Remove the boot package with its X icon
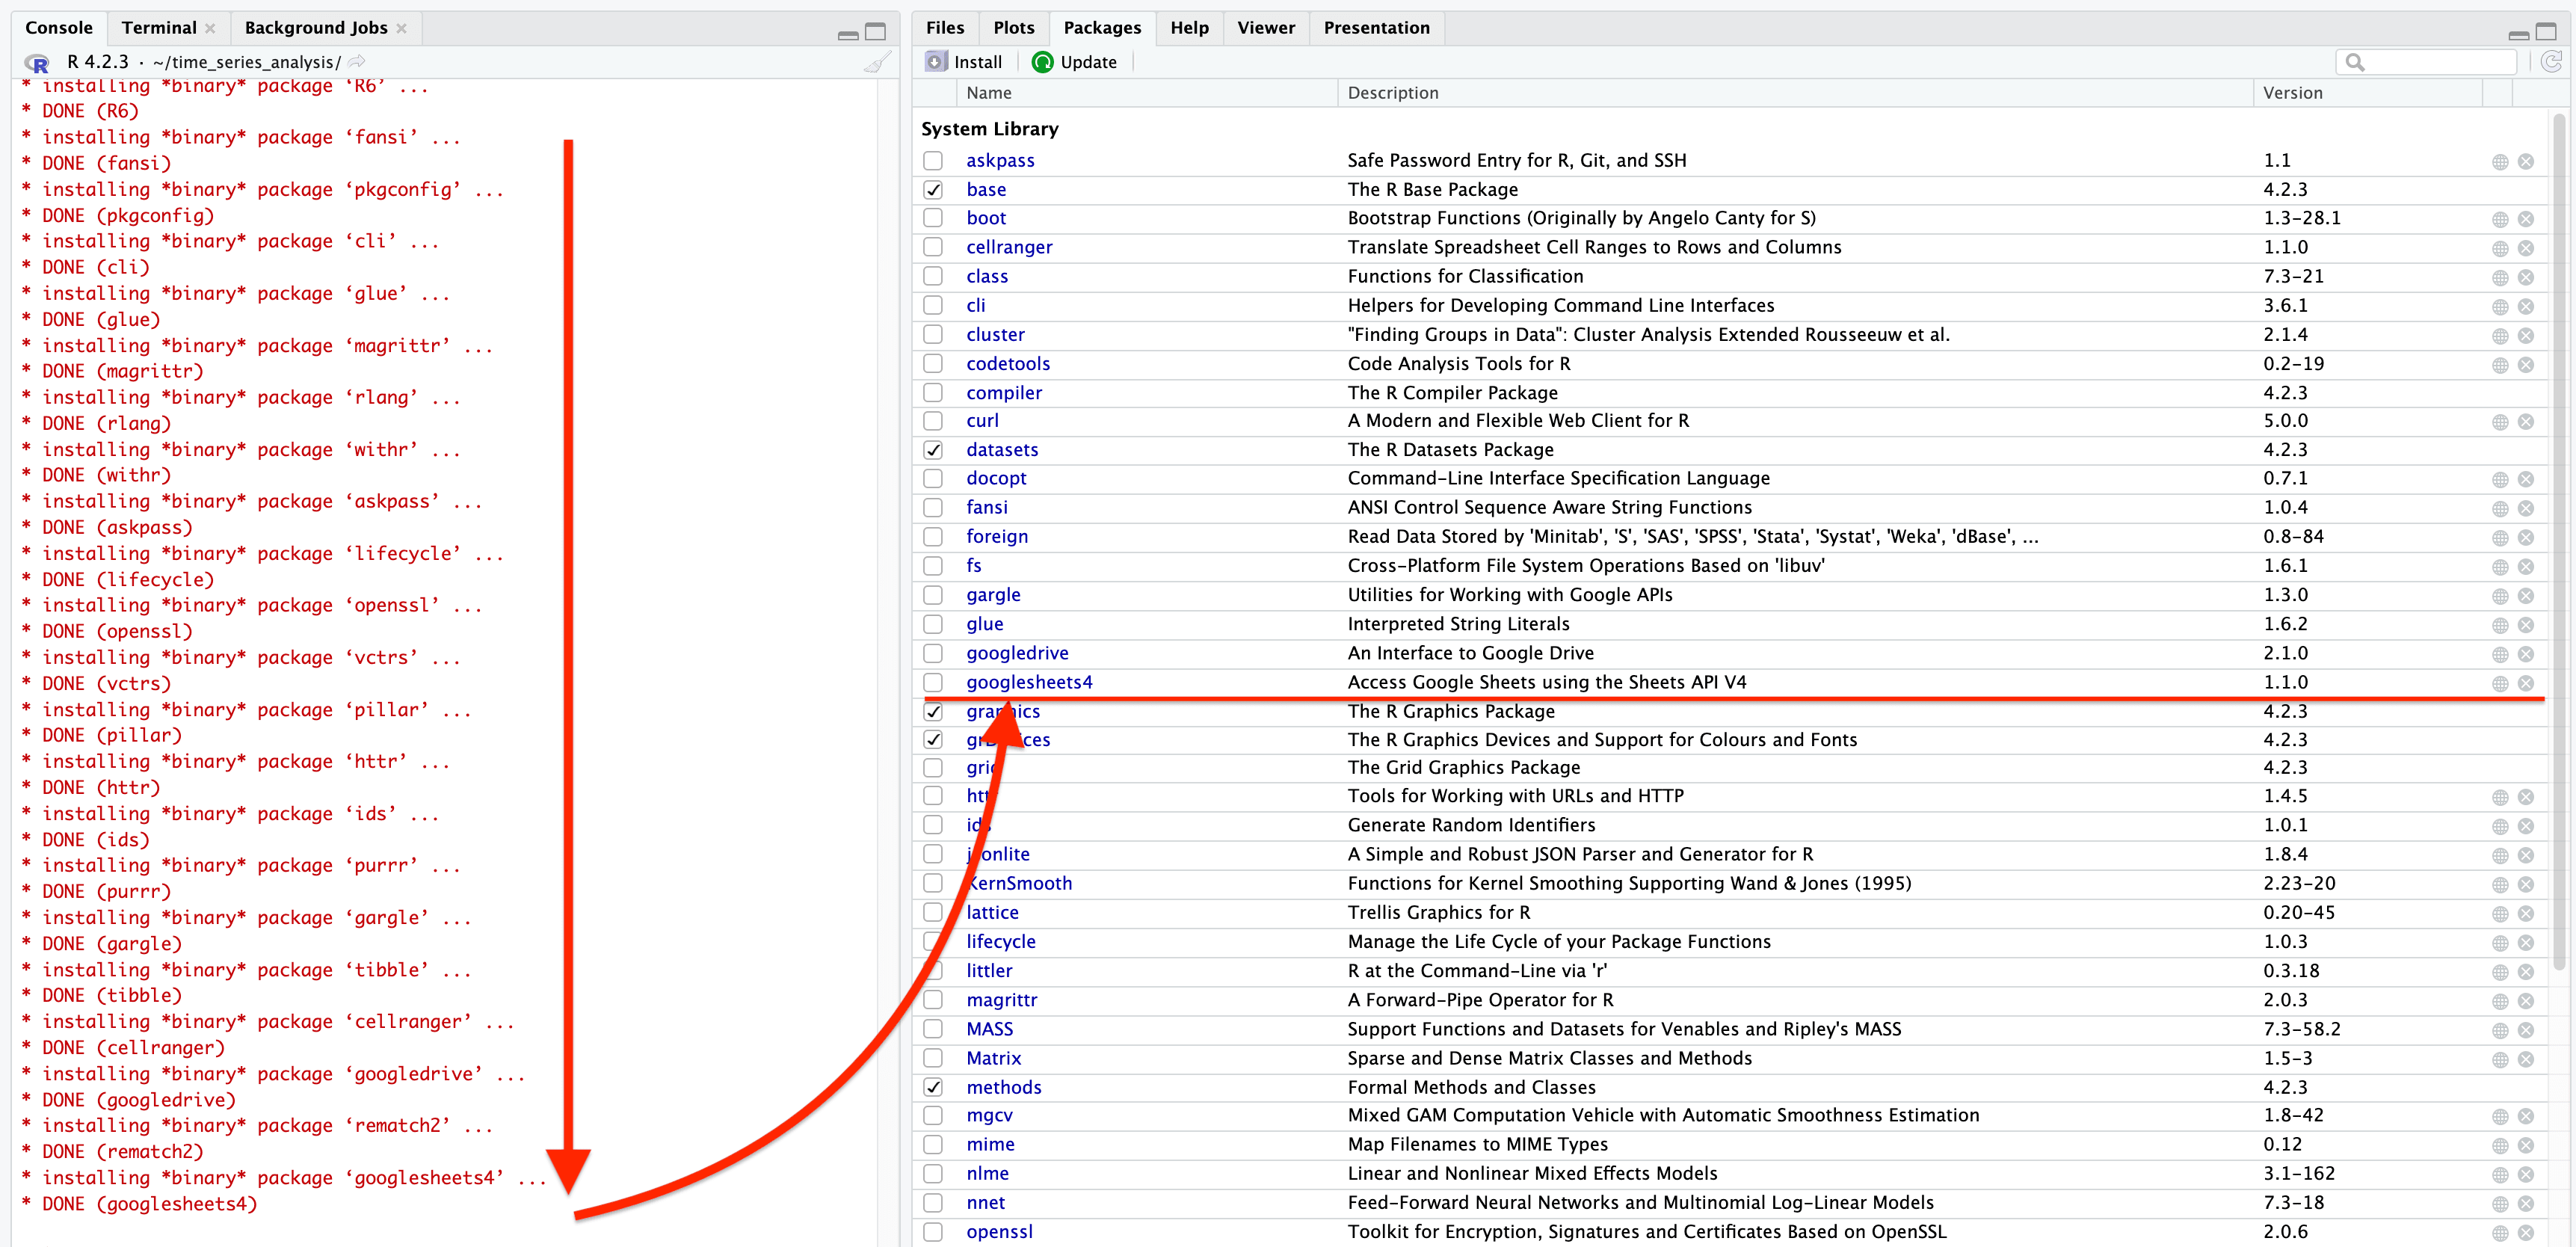 (x=2525, y=219)
